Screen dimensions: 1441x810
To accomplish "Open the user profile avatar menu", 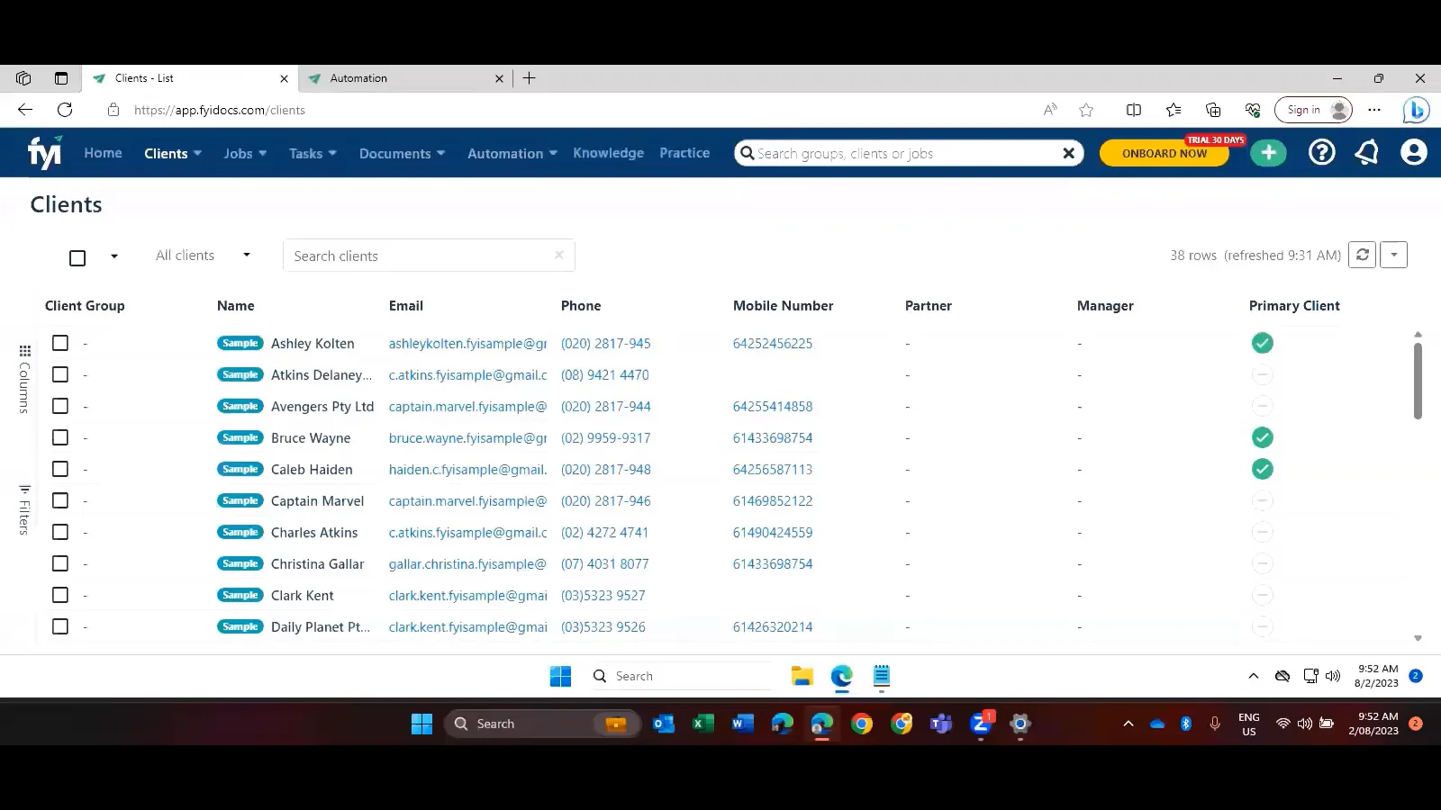I will pyautogui.click(x=1412, y=152).
